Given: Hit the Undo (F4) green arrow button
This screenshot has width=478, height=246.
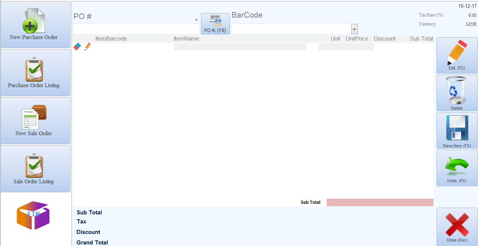Looking at the screenshot, I should [457, 168].
